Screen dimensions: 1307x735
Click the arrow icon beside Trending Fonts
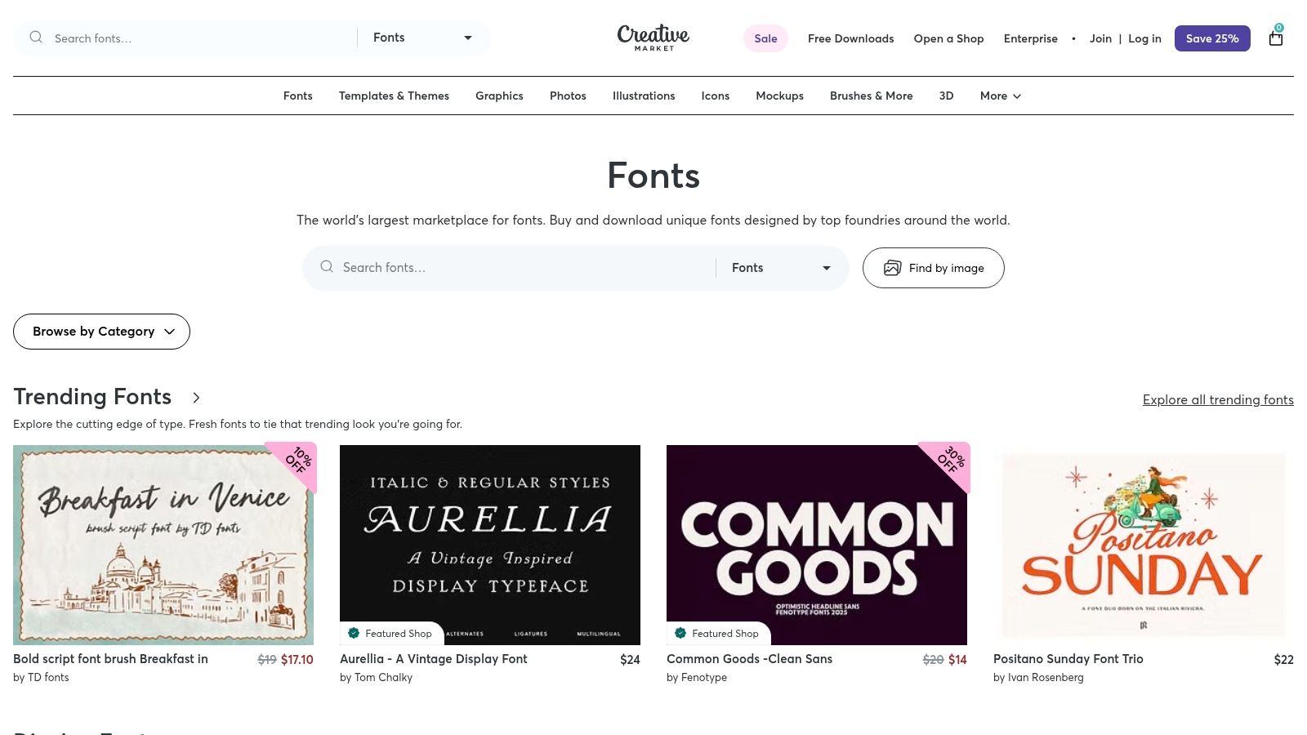click(196, 398)
